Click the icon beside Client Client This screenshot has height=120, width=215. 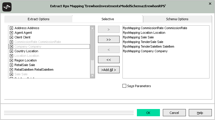tap(12, 37)
